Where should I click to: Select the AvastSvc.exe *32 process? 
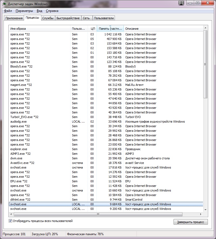pos(106,163)
